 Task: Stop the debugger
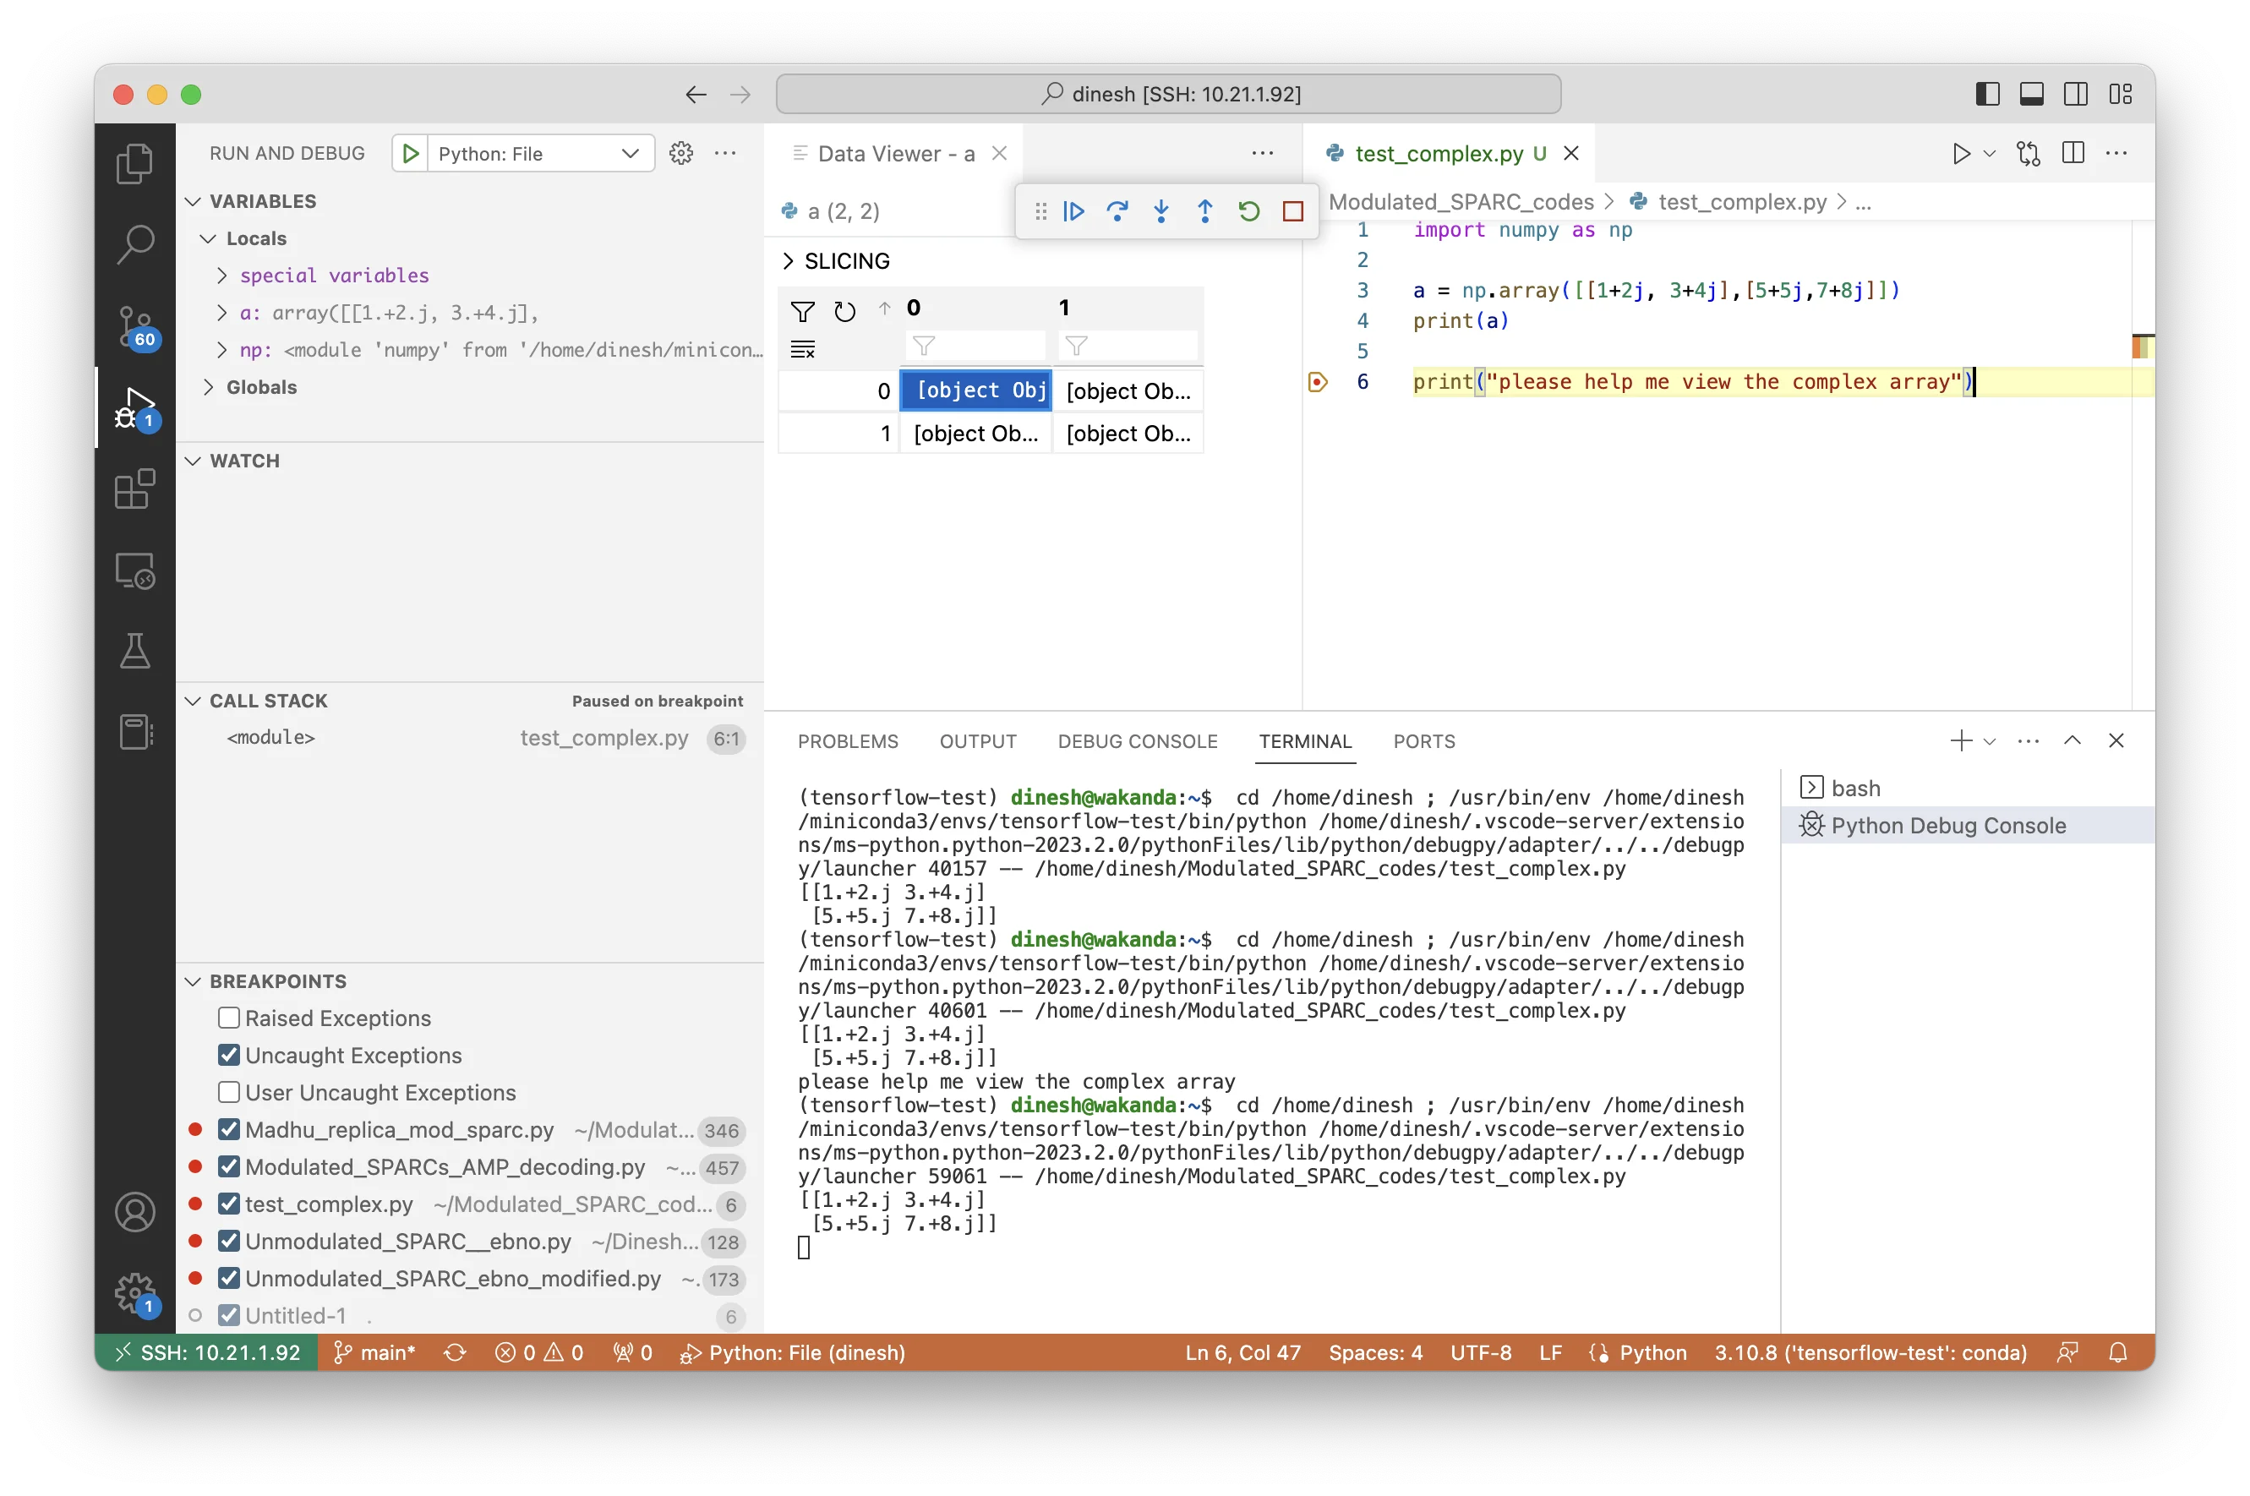tap(1293, 210)
